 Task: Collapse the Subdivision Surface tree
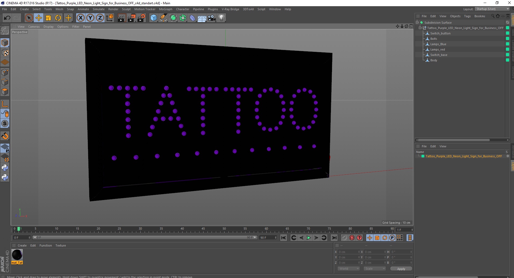pos(417,23)
